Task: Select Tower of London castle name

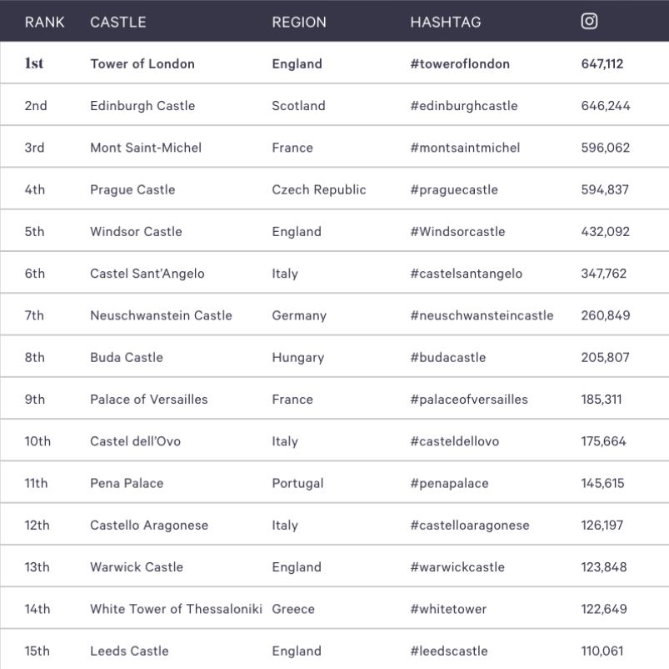Action: coord(142,64)
